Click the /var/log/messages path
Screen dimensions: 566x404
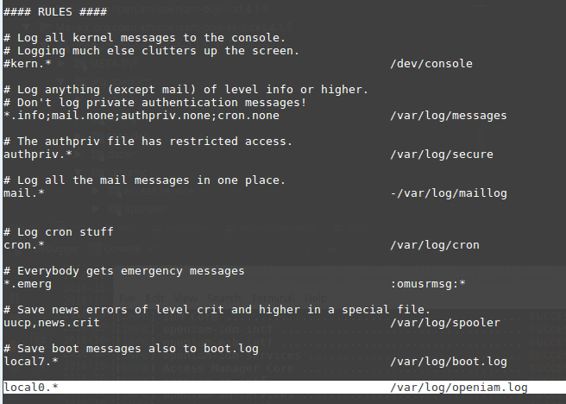point(448,116)
